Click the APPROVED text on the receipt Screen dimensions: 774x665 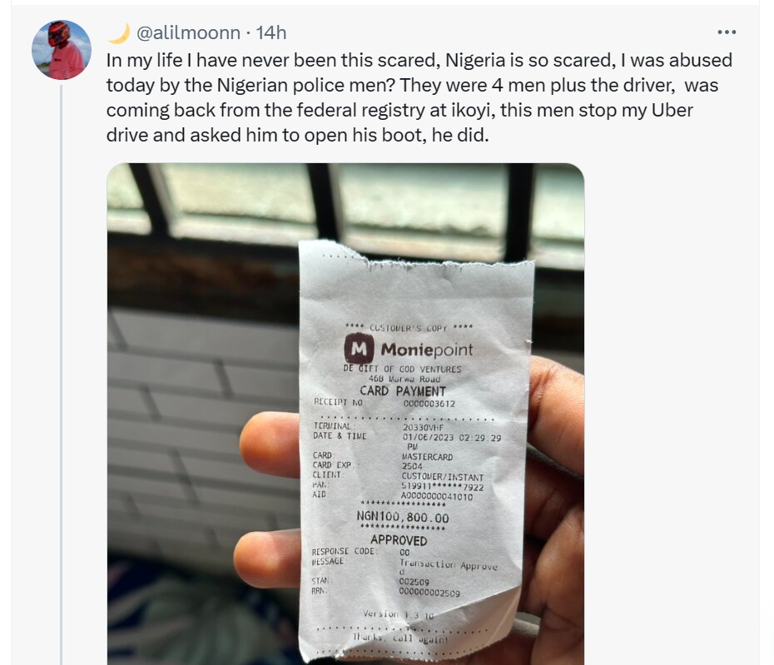(399, 540)
